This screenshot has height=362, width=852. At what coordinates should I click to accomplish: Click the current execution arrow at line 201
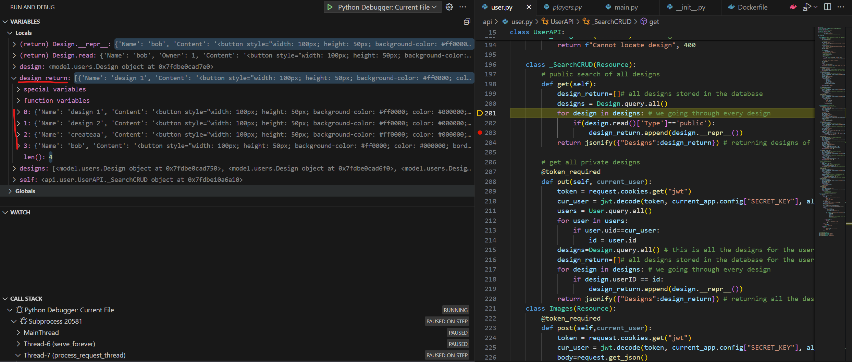(480, 113)
